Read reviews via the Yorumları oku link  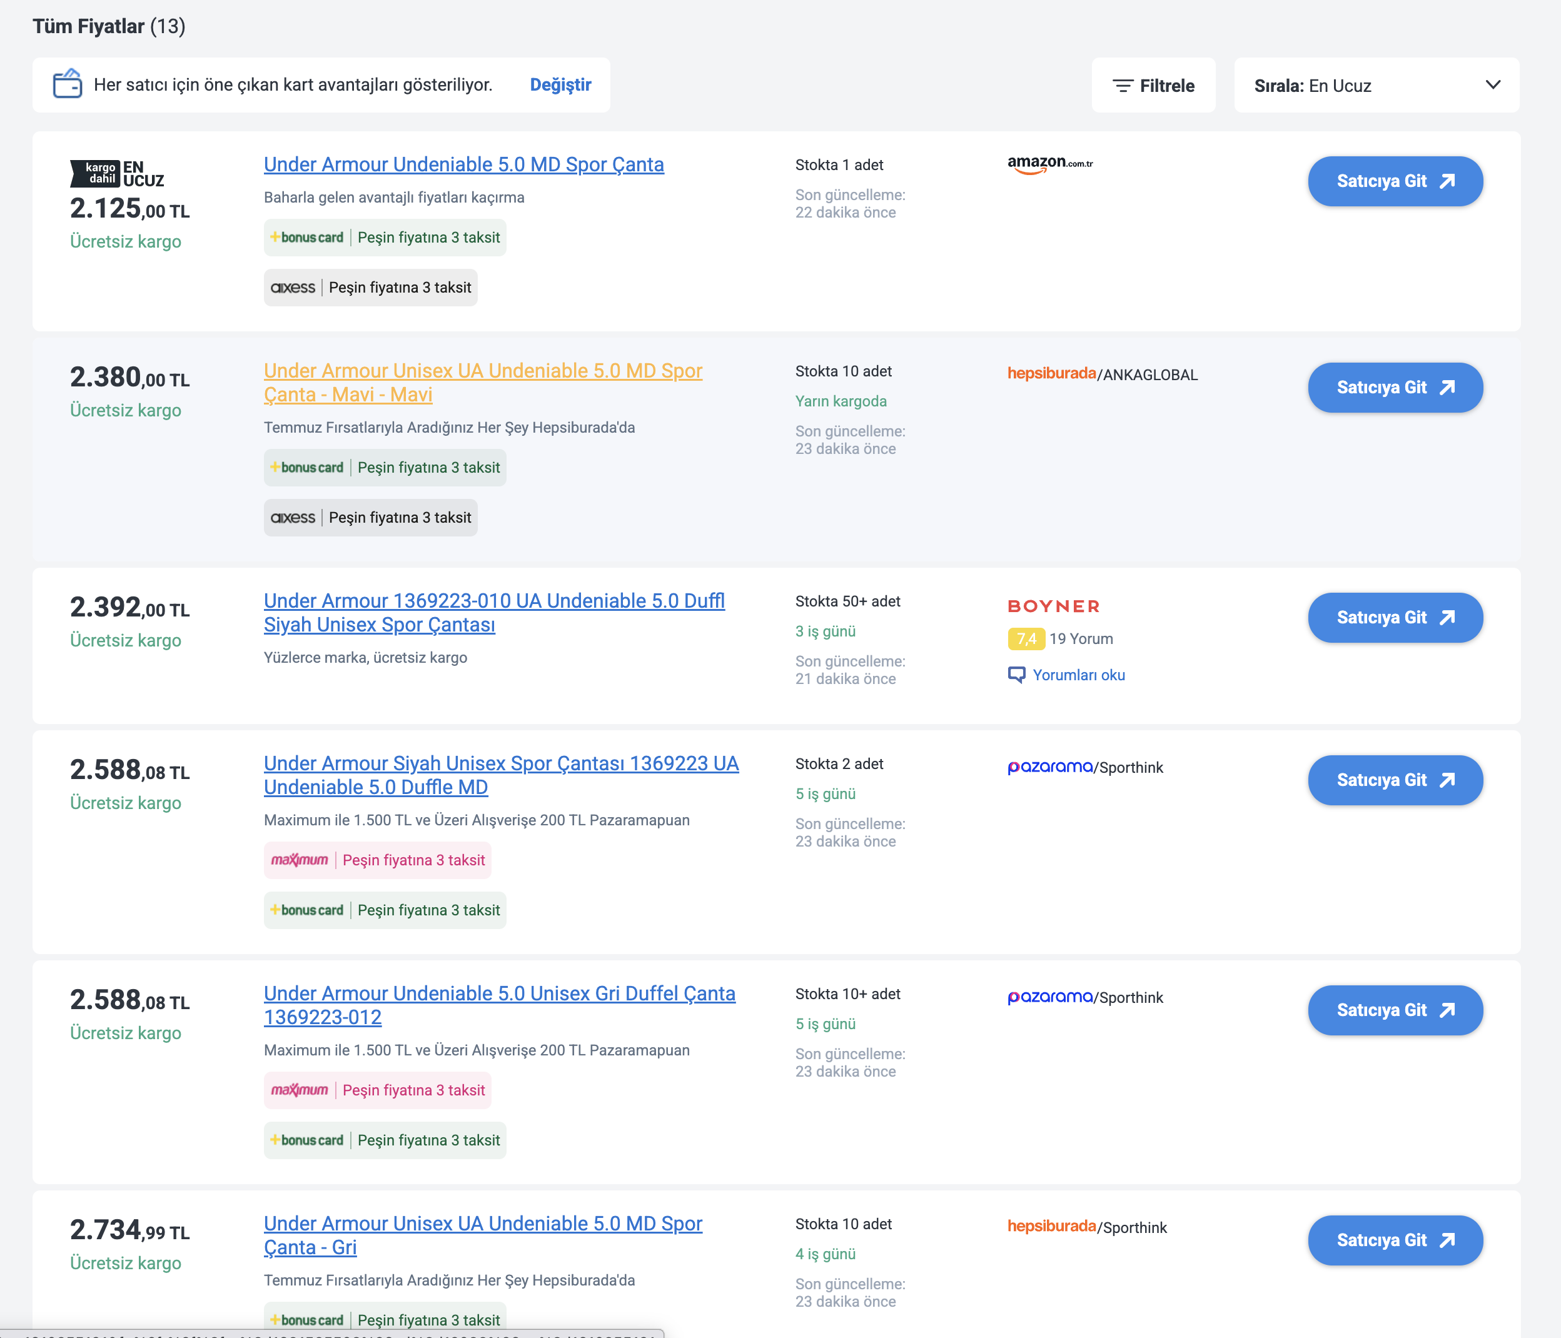(x=1078, y=675)
